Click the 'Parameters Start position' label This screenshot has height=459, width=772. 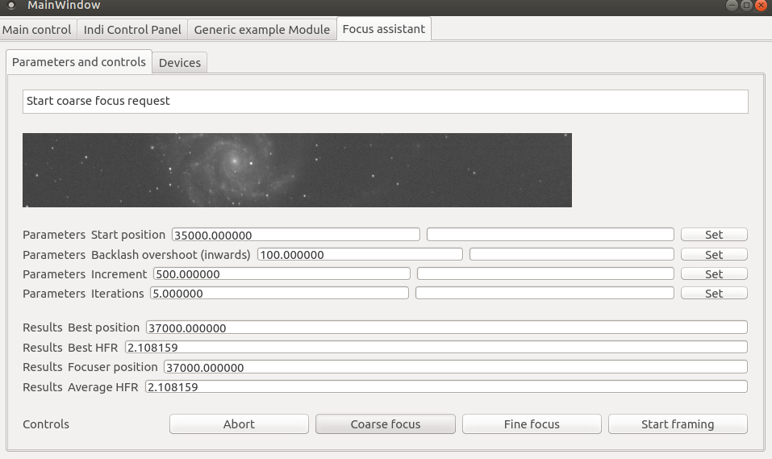pyautogui.click(x=94, y=235)
